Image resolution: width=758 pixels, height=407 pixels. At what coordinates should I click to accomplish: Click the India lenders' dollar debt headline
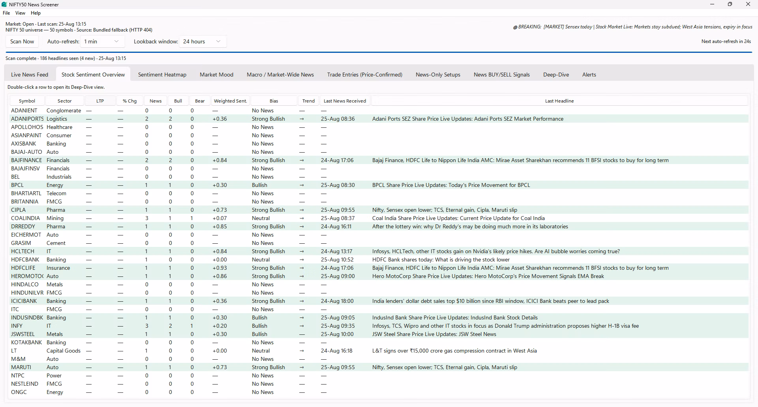click(x=491, y=301)
